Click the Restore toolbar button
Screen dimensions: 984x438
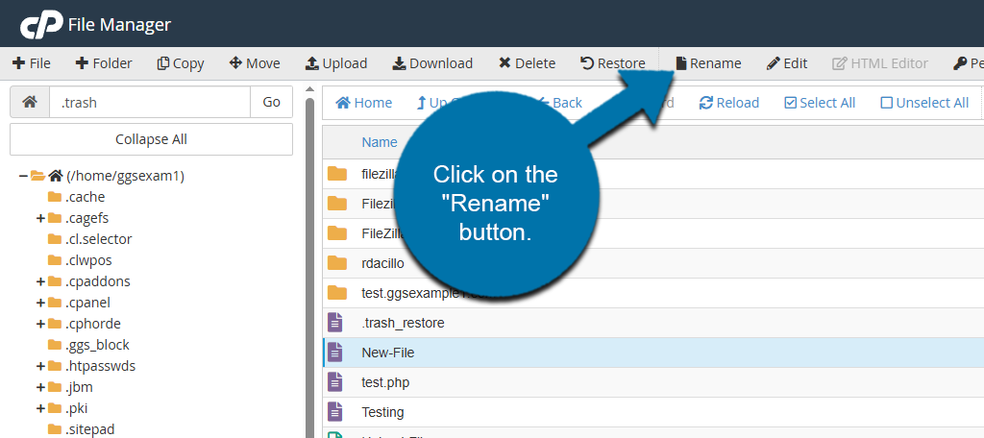[x=612, y=63]
